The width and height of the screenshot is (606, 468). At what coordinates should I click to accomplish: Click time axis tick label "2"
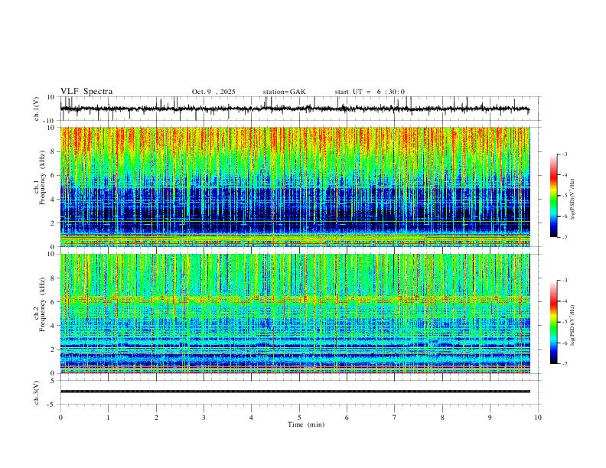click(156, 418)
